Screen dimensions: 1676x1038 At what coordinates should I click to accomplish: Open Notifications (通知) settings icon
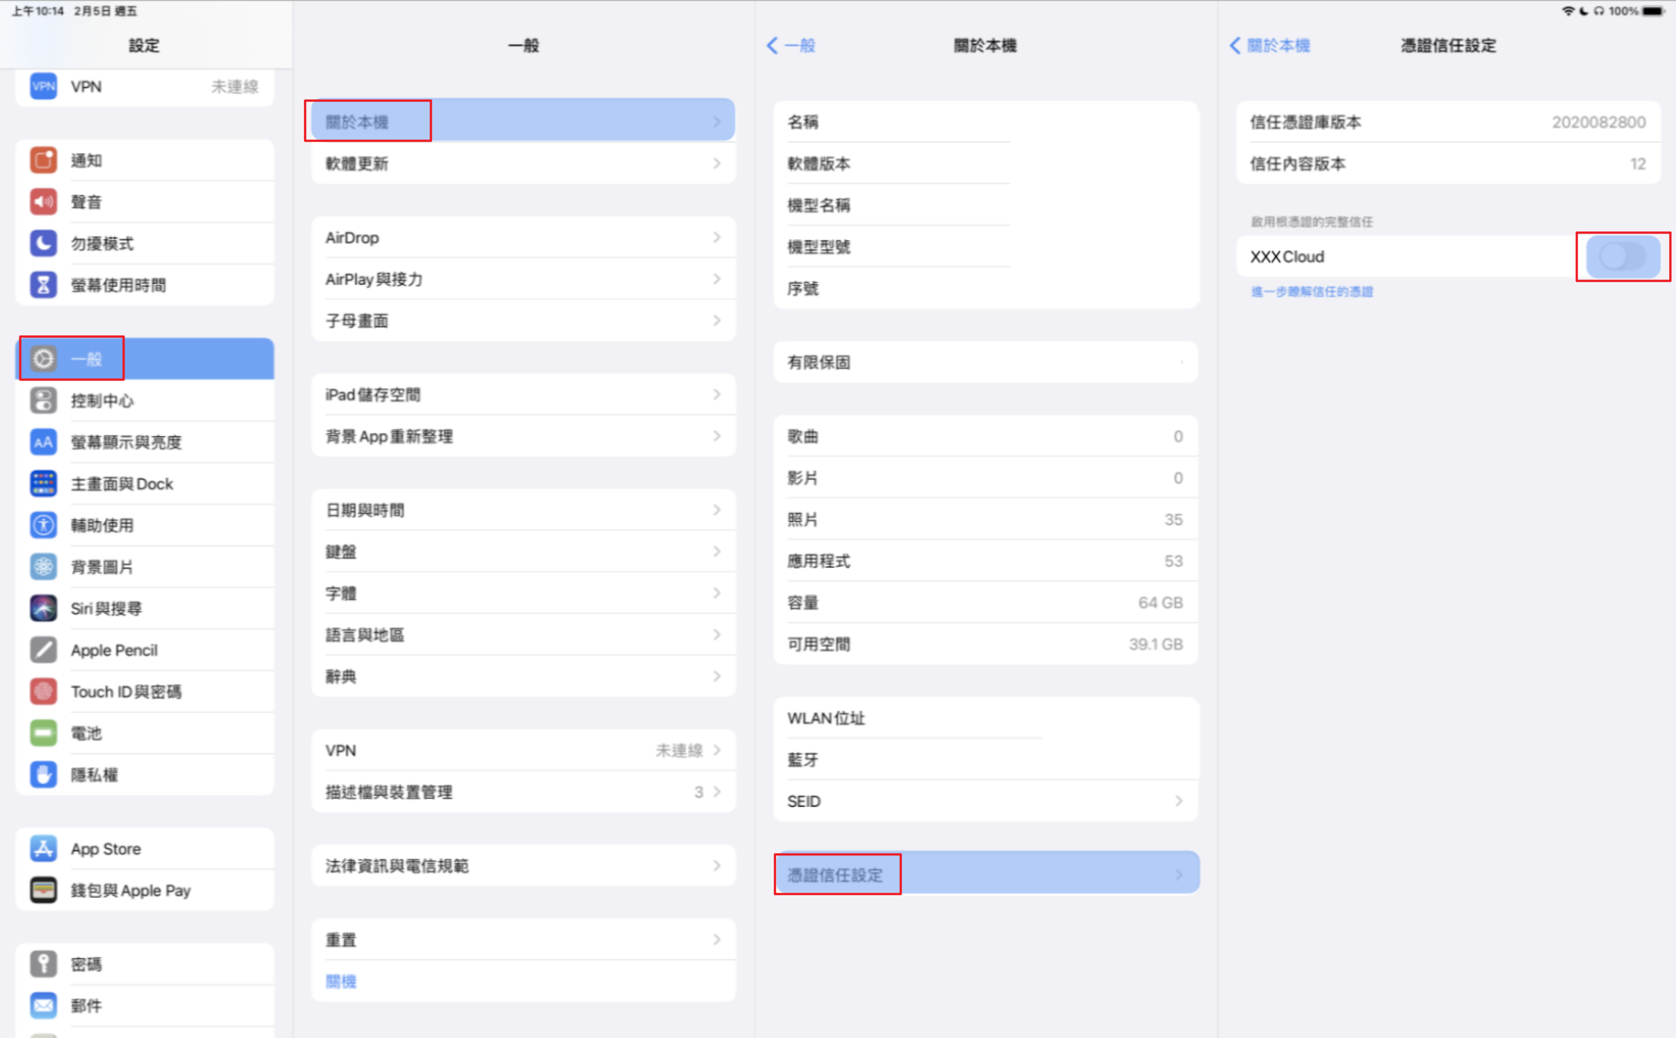pos(43,160)
